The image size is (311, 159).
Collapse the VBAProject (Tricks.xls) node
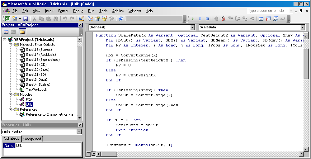(x=5, y=40)
